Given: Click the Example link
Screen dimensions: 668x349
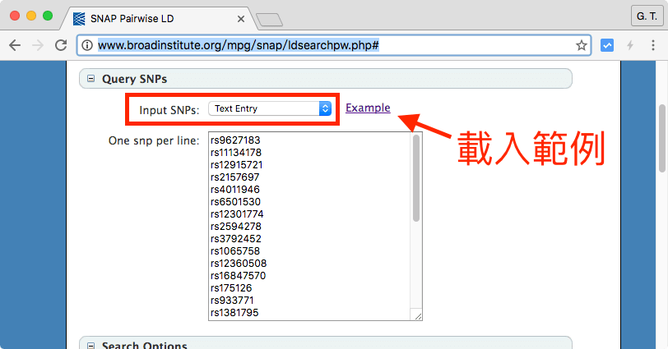Looking at the screenshot, I should click(368, 108).
